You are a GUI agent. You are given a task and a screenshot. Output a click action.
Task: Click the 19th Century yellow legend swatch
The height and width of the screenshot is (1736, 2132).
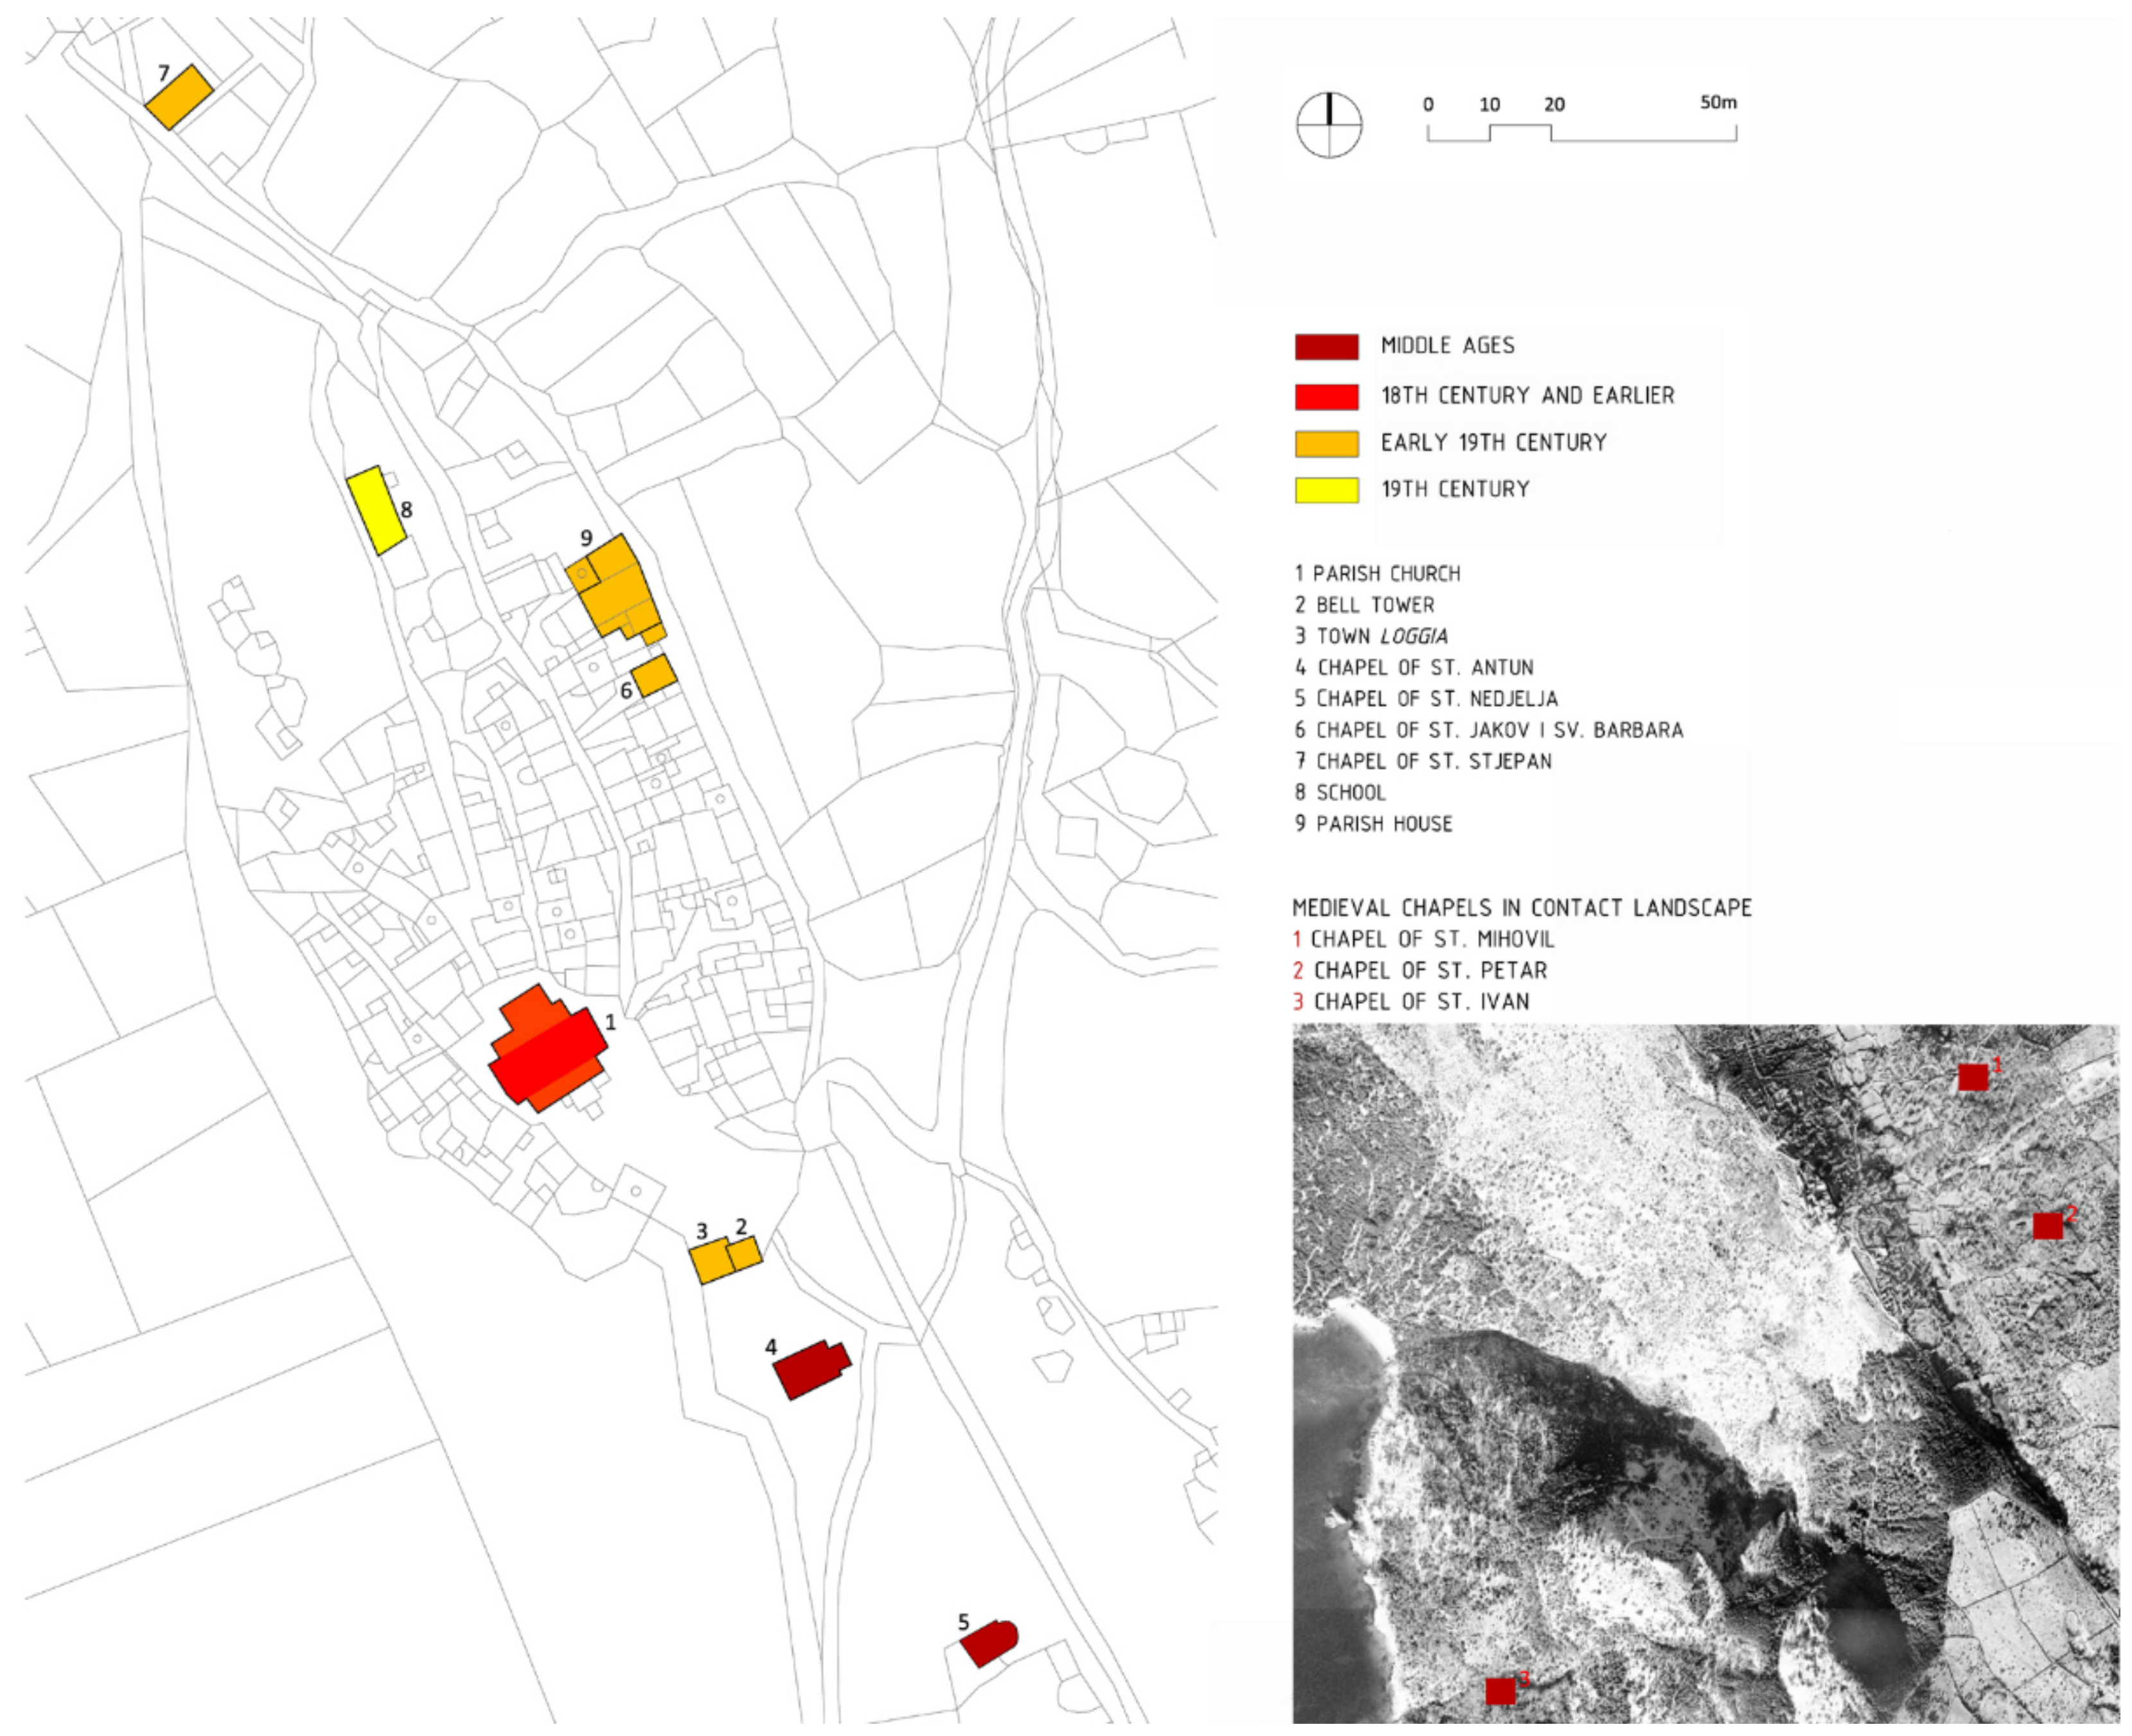point(1326,490)
